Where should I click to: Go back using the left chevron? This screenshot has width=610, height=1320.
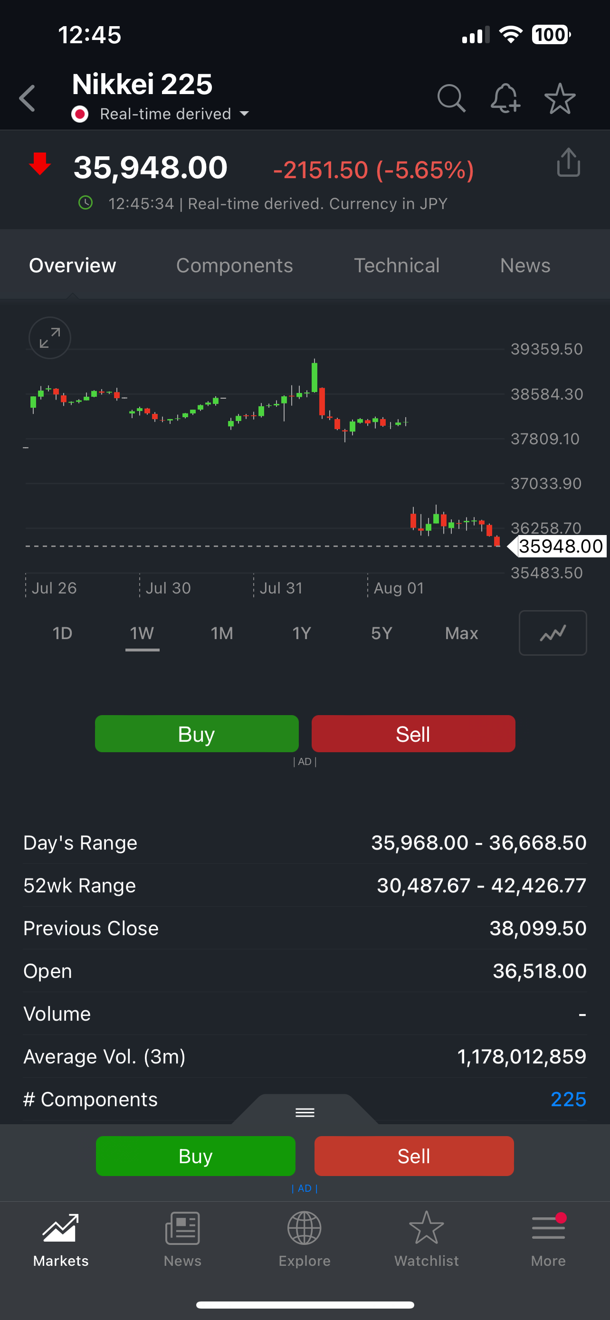pyautogui.click(x=27, y=98)
